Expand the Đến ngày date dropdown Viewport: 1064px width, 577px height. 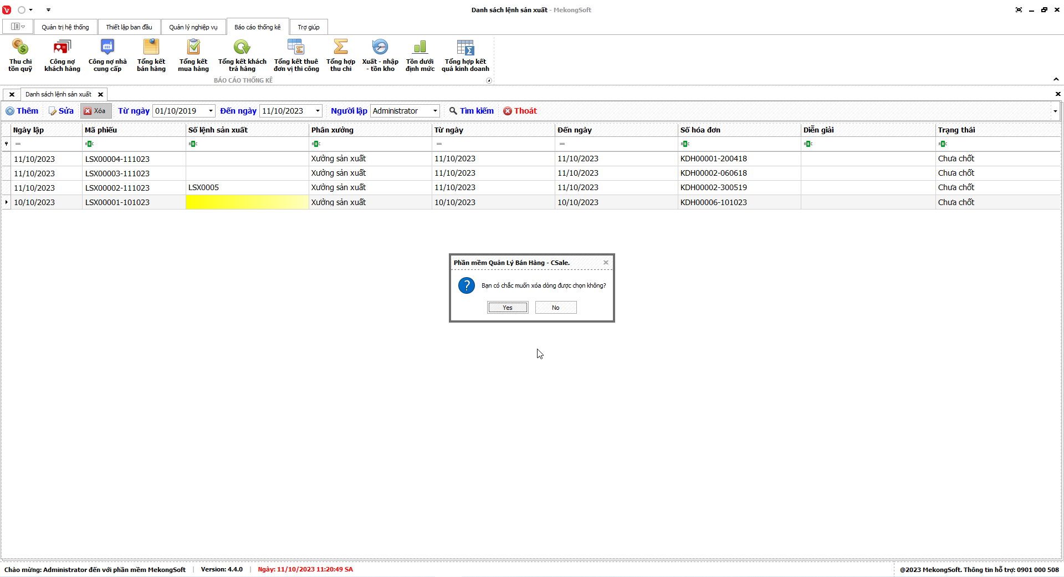point(318,111)
